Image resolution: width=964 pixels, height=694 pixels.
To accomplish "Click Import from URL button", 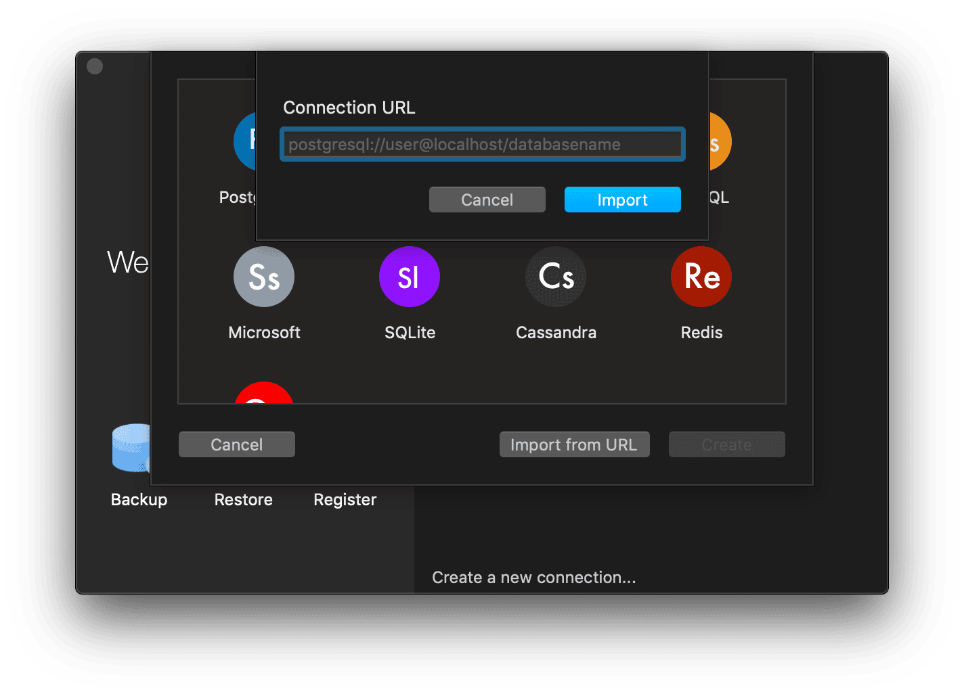I will point(575,444).
